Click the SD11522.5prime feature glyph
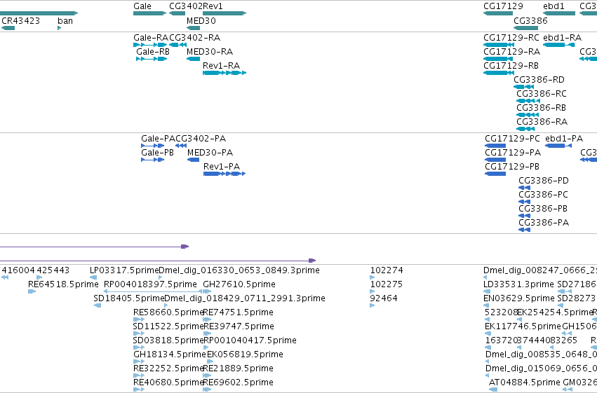The height and width of the screenshot is (393, 597). [x=139, y=334]
